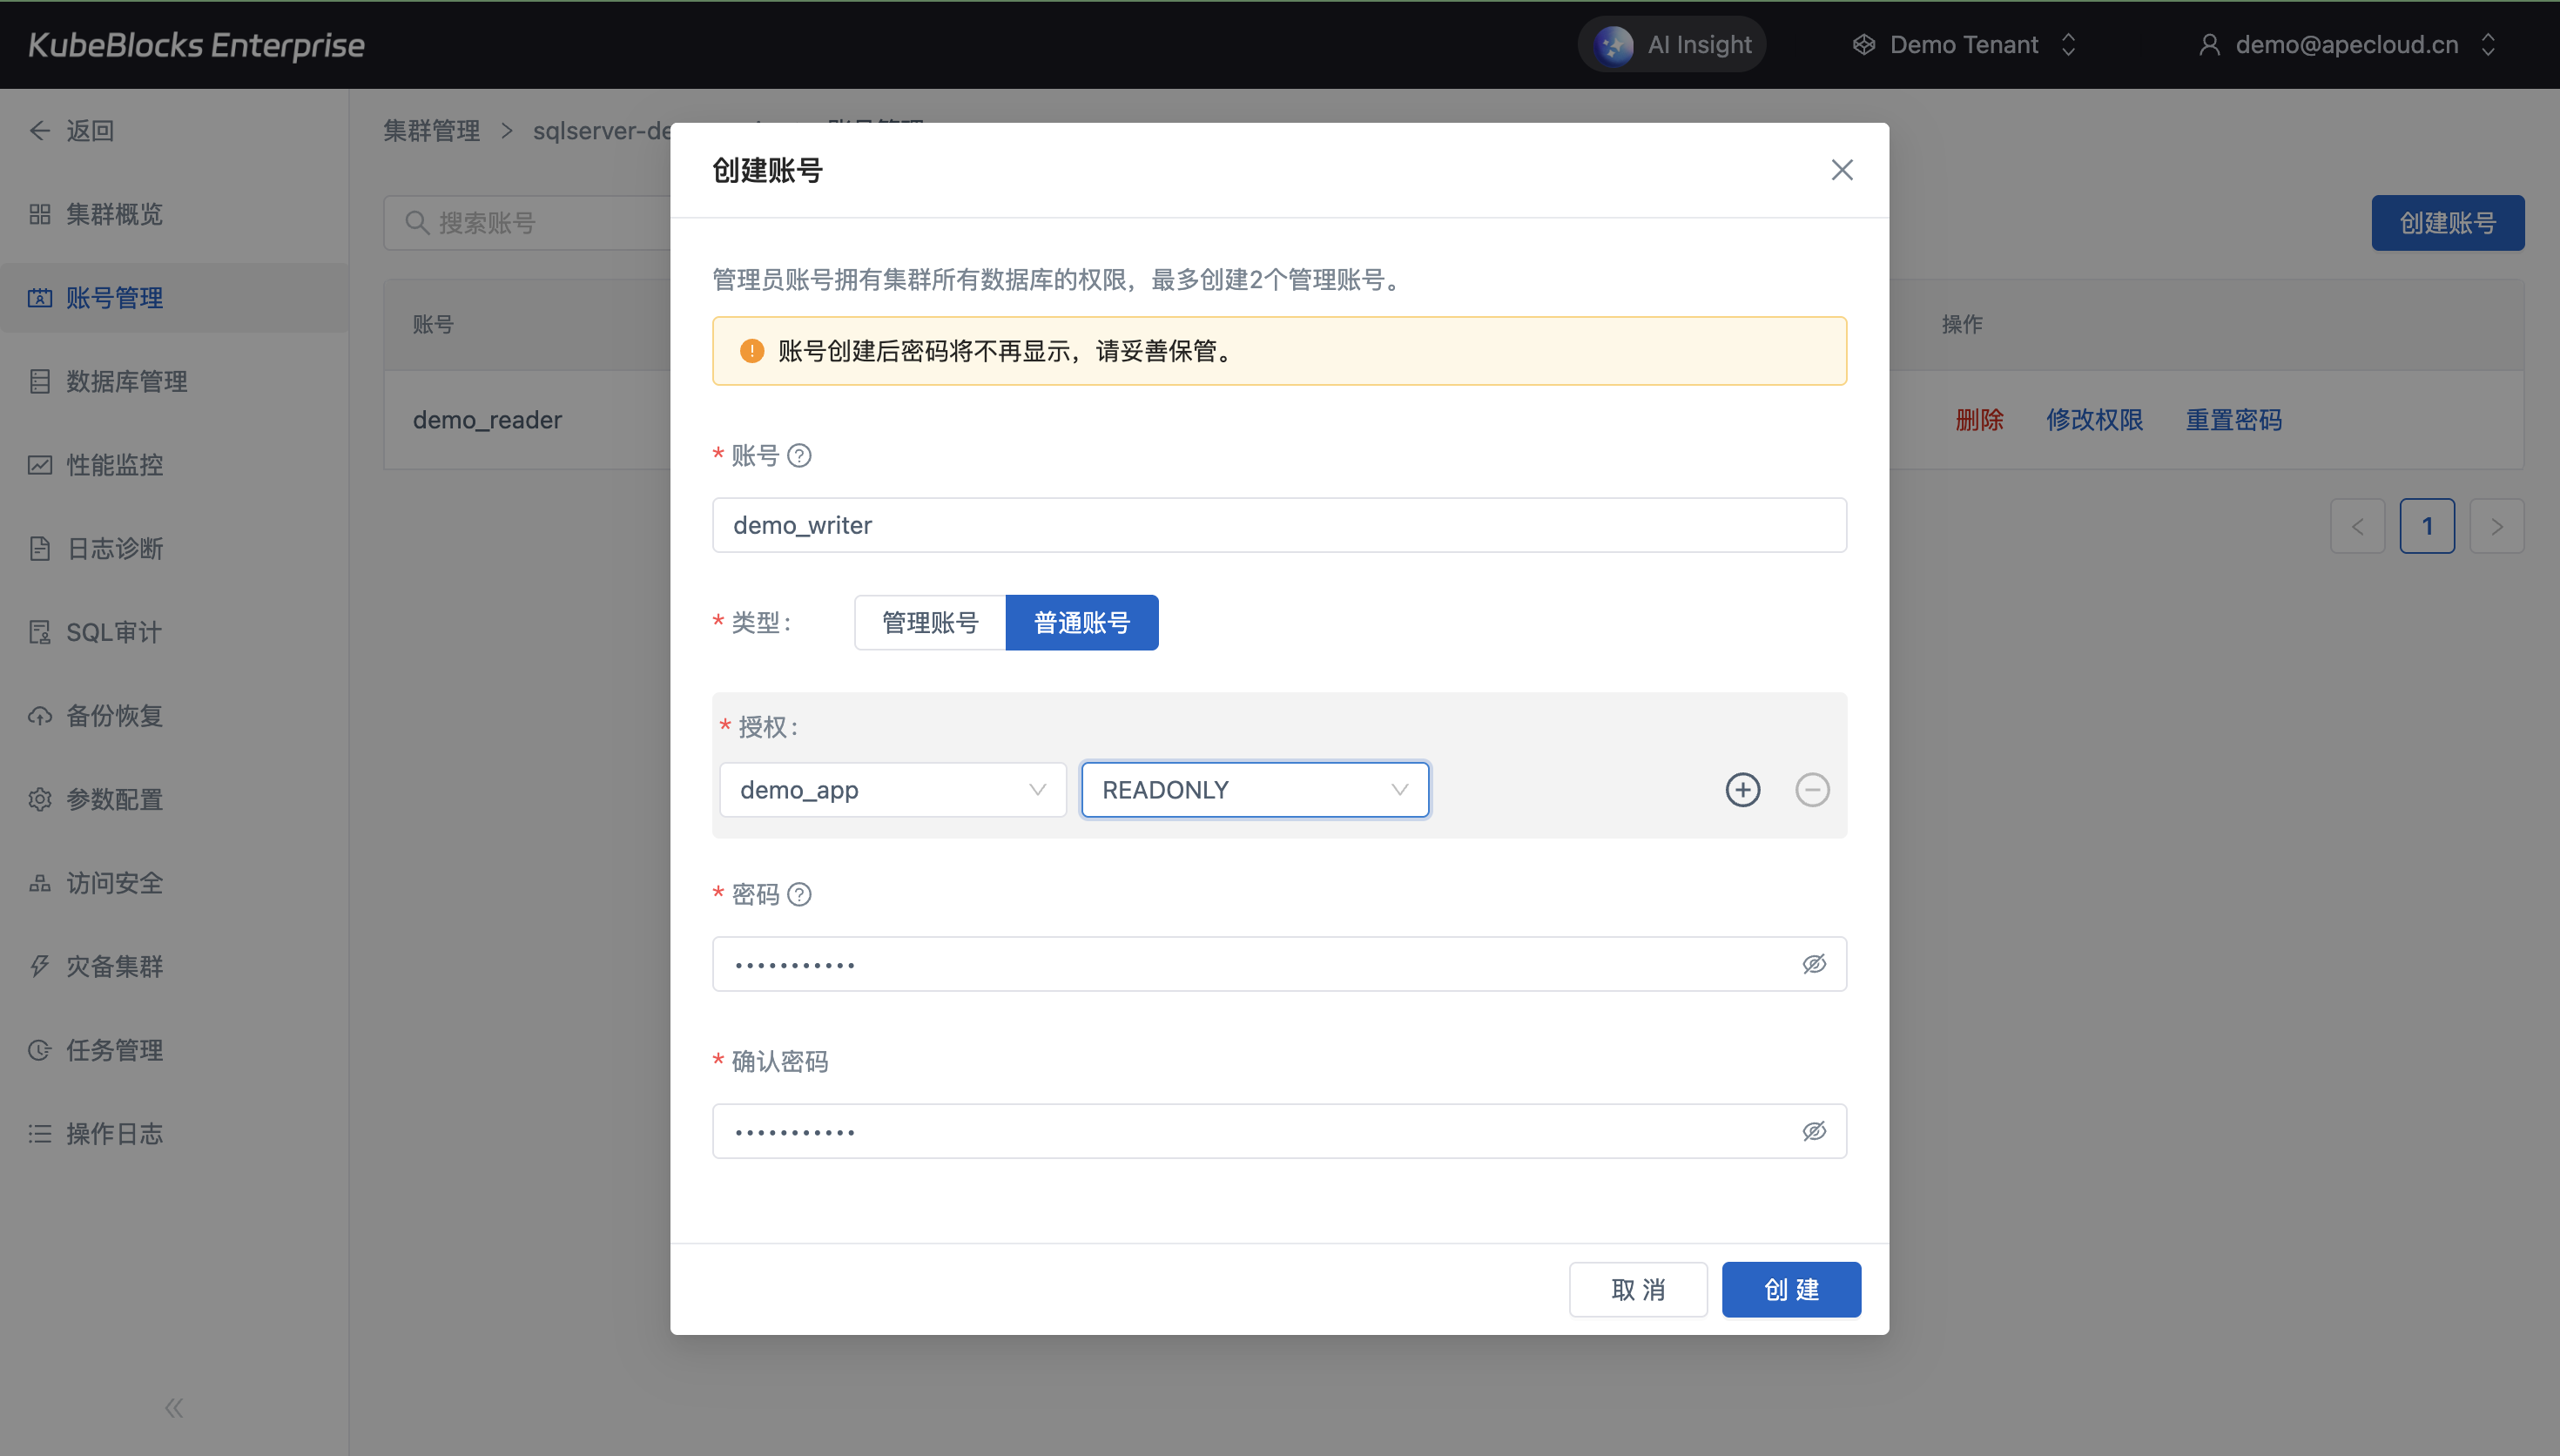
Task: Toggle visibility of 确认密码 field
Action: (x=1813, y=1131)
